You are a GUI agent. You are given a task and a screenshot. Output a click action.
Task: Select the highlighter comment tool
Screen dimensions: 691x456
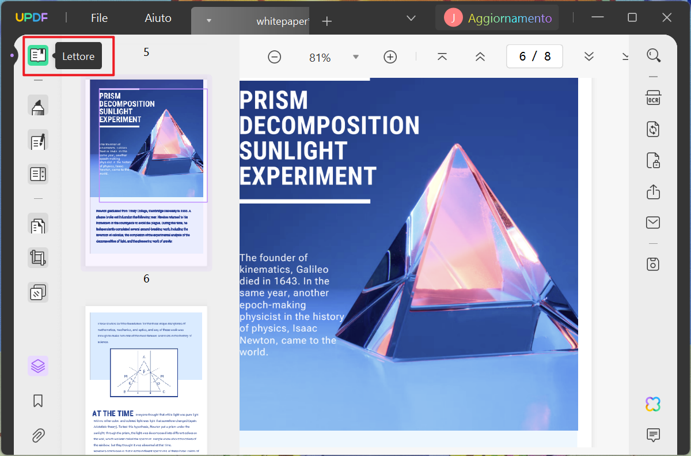38,106
